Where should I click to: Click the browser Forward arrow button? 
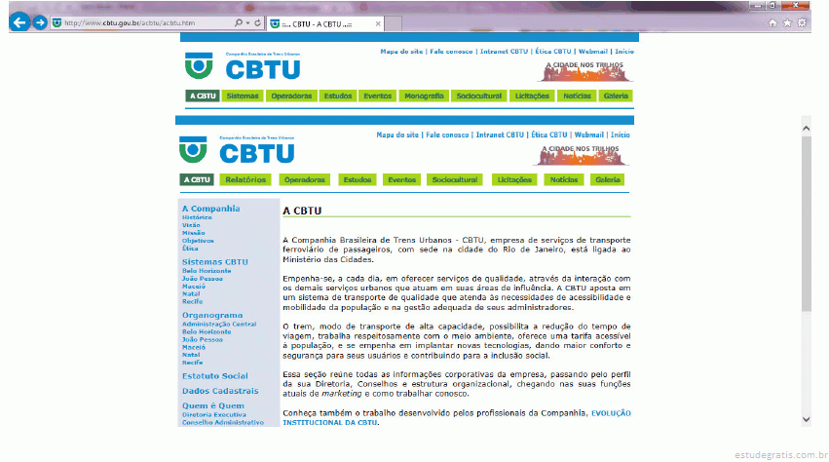click(40, 22)
